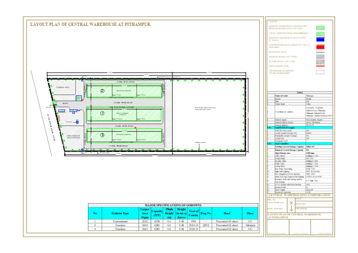Viewport: 358px width, 253px height.
Task: Click the Year of Constn. column header
Action: click(x=193, y=213)
